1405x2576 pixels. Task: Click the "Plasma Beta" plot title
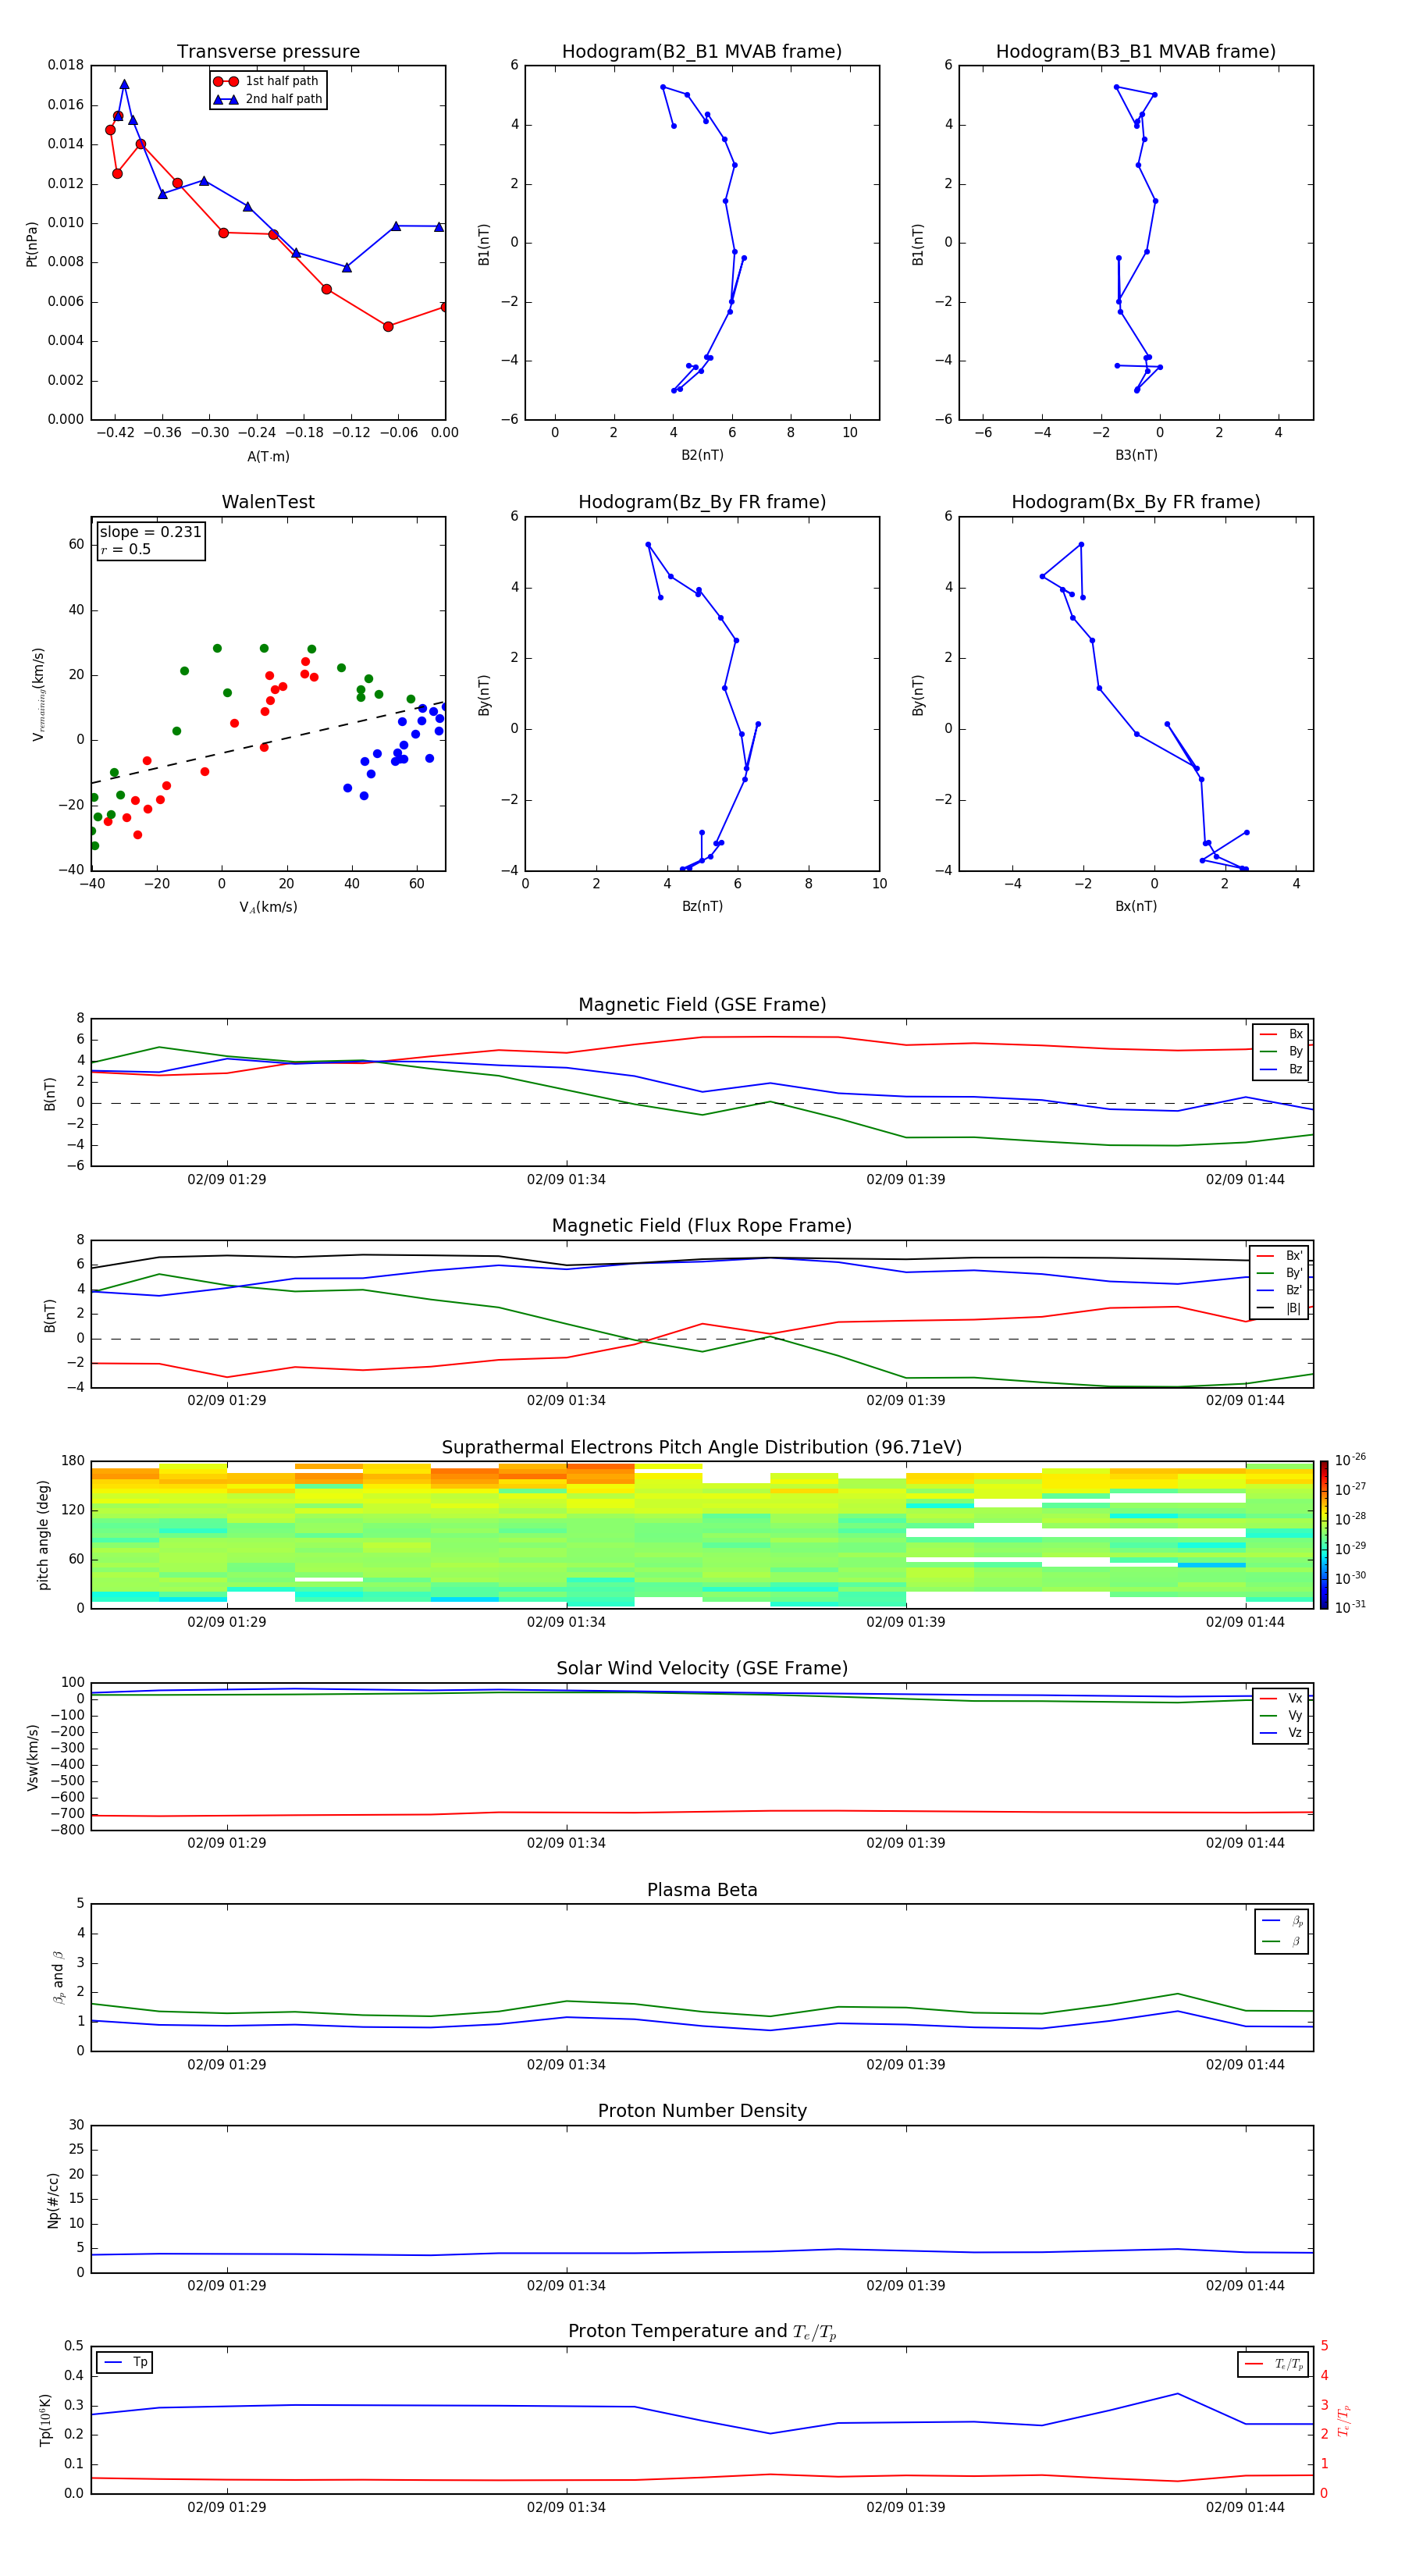[x=702, y=1891]
